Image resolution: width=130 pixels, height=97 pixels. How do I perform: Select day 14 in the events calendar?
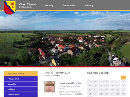[118, 86]
